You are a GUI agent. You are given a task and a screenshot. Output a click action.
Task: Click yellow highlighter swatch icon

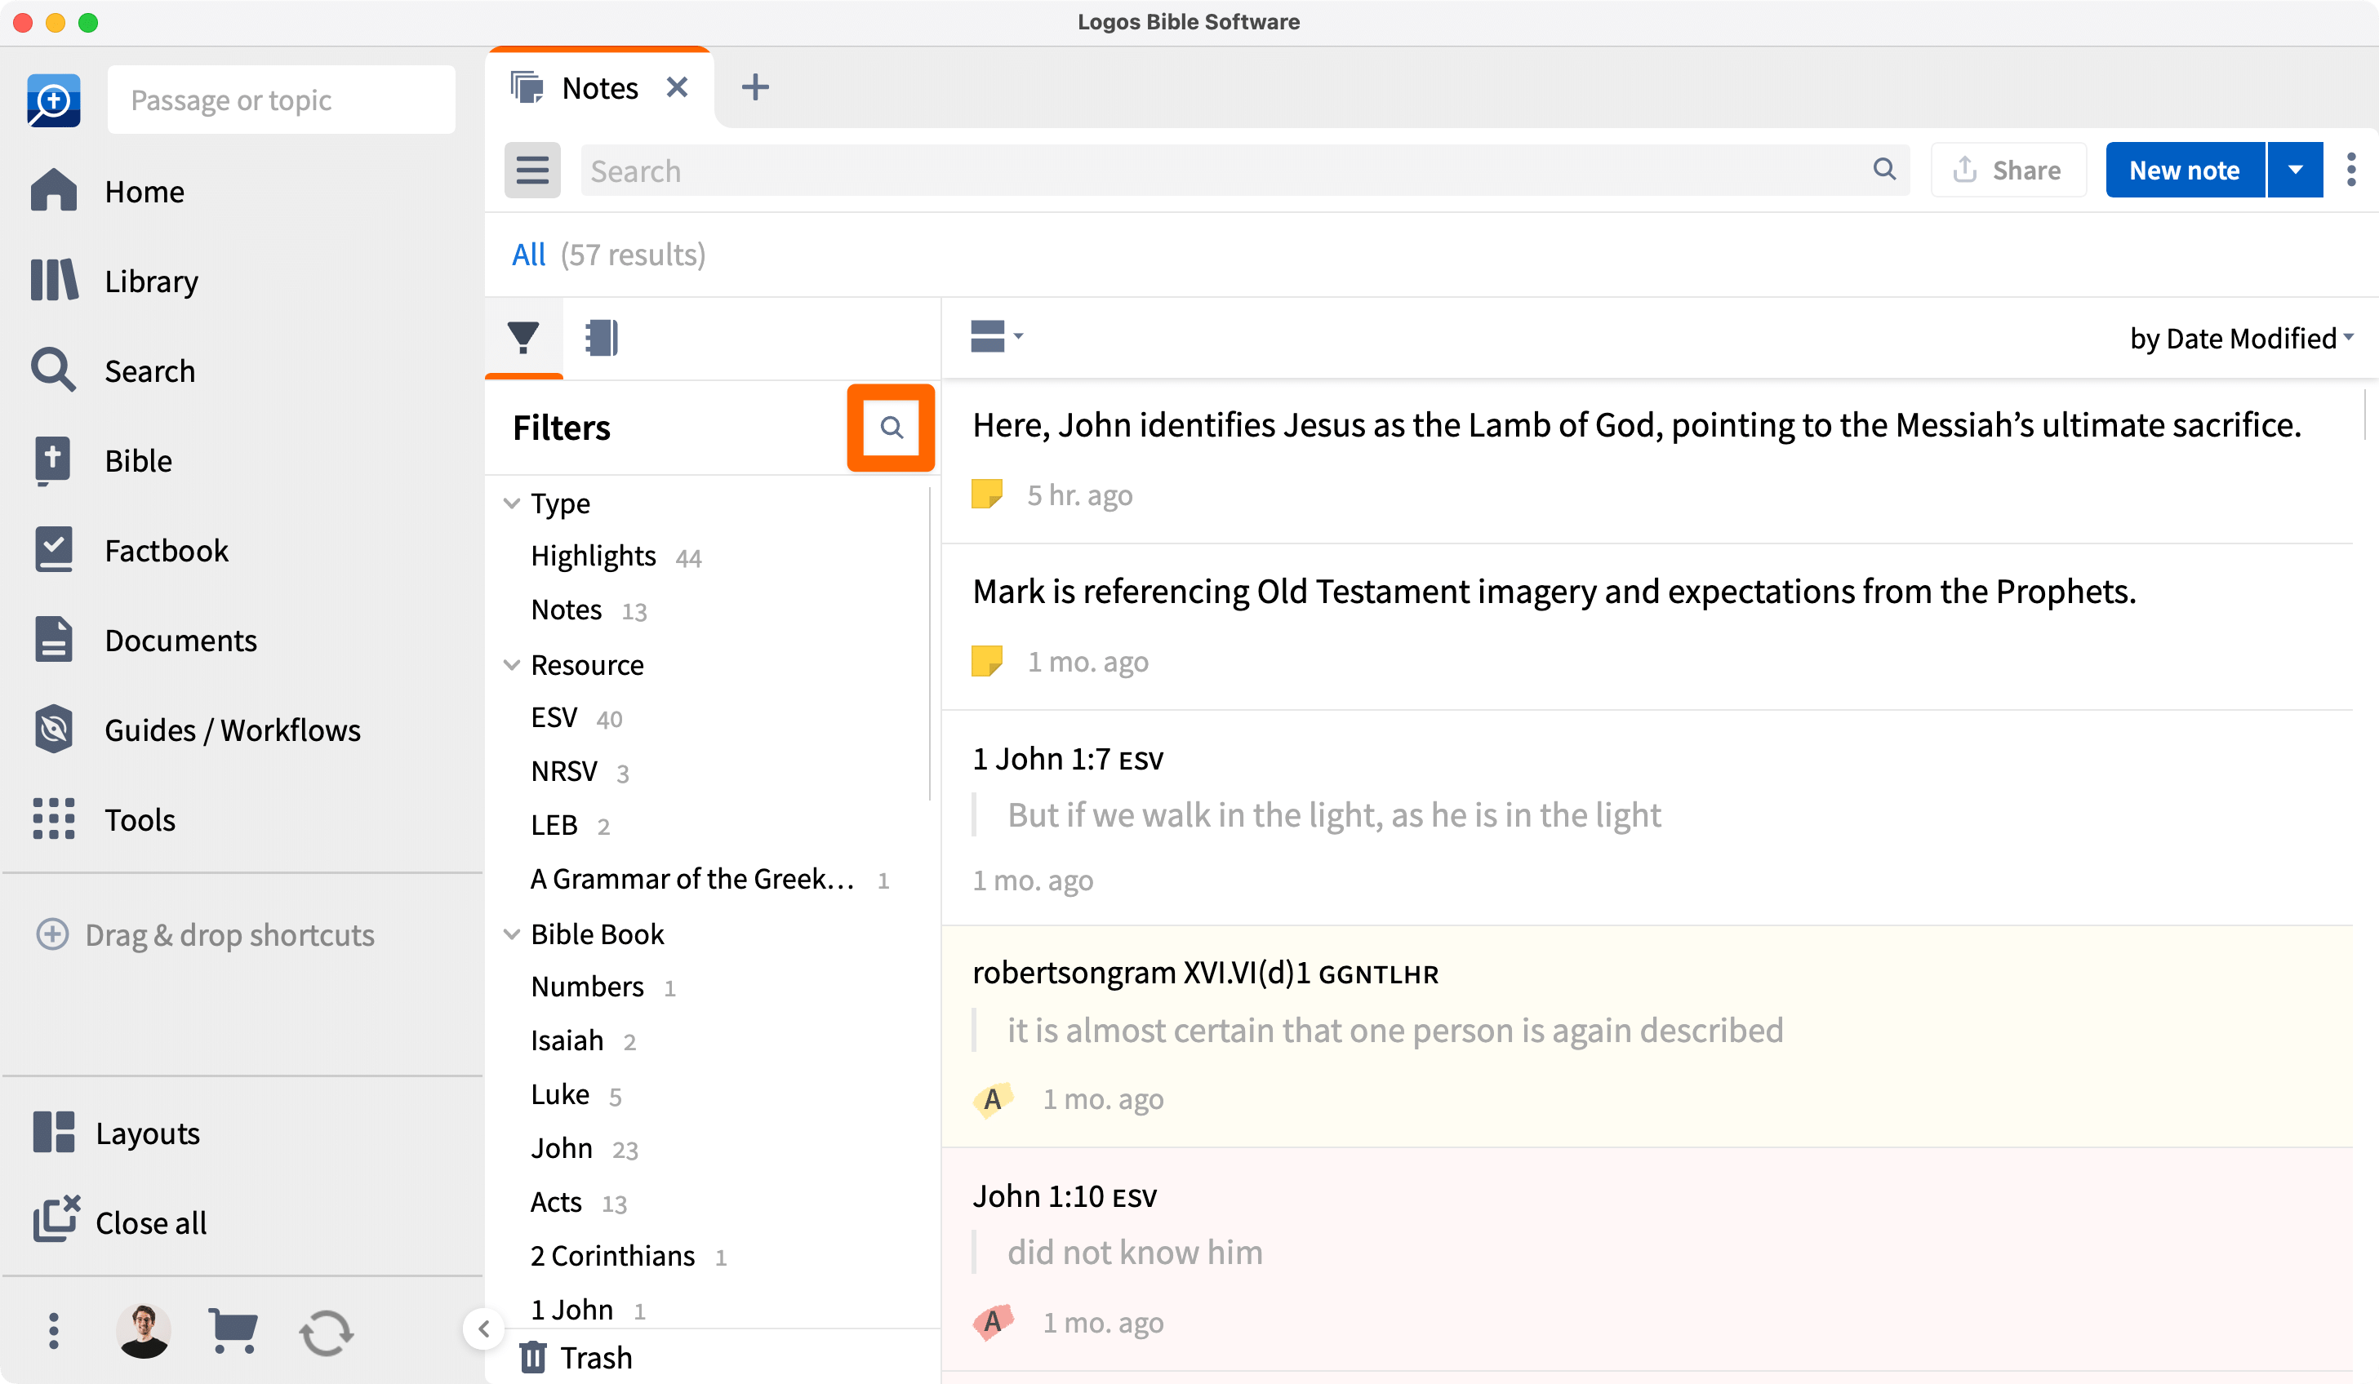pos(992,1099)
